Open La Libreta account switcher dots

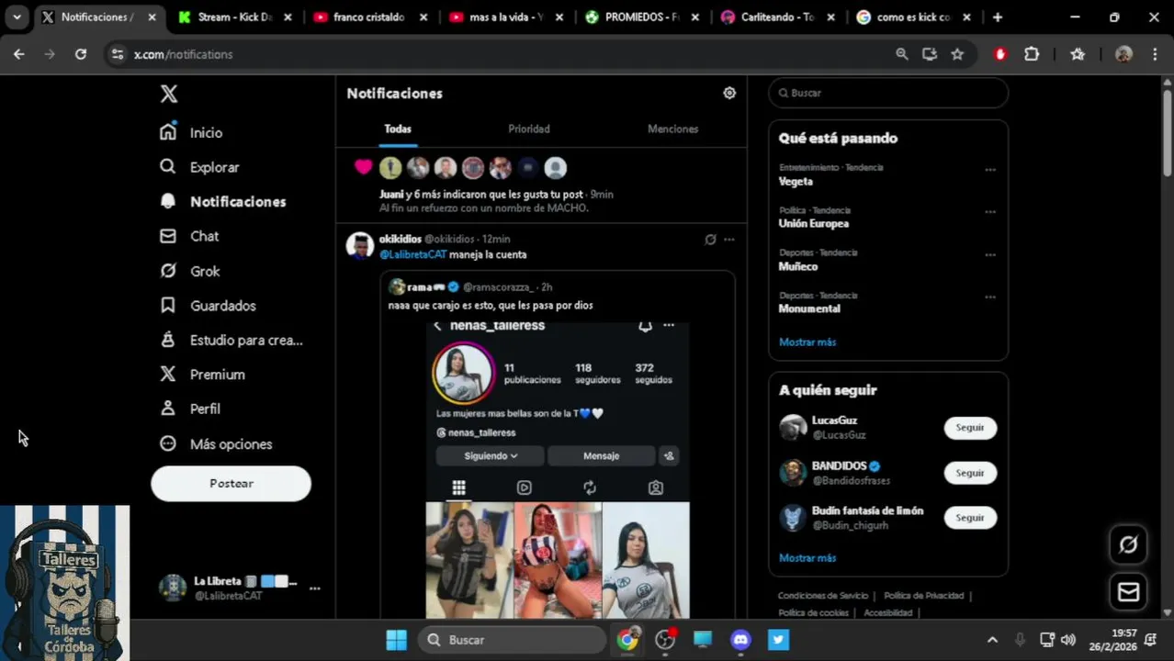click(x=315, y=588)
